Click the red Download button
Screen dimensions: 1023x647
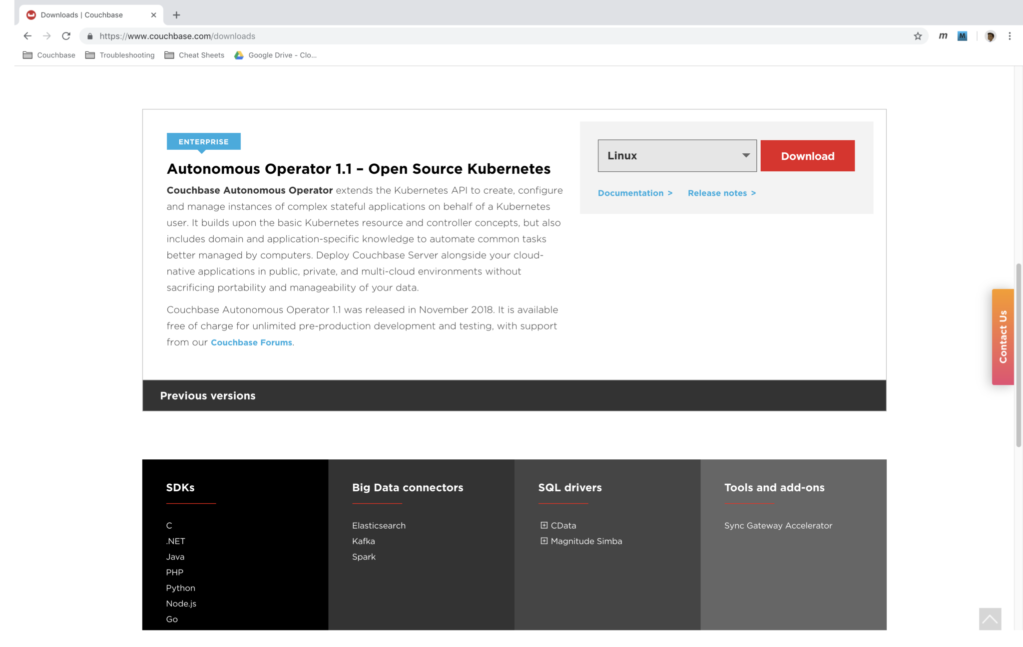[x=807, y=155]
